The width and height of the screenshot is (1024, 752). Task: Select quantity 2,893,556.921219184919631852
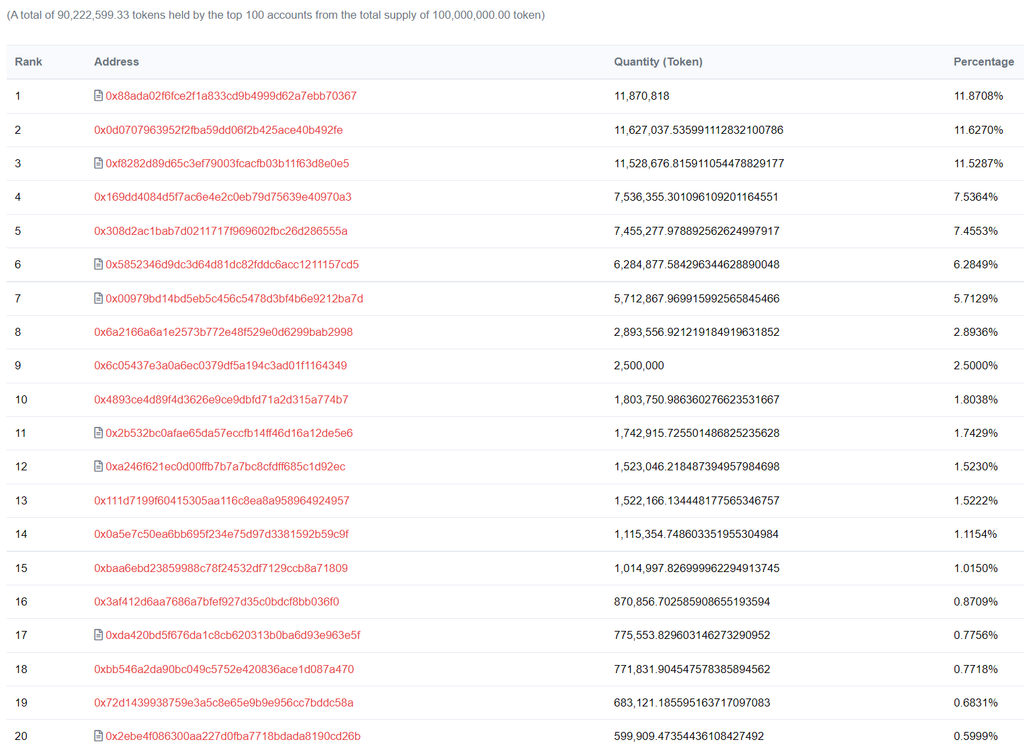[x=697, y=332]
